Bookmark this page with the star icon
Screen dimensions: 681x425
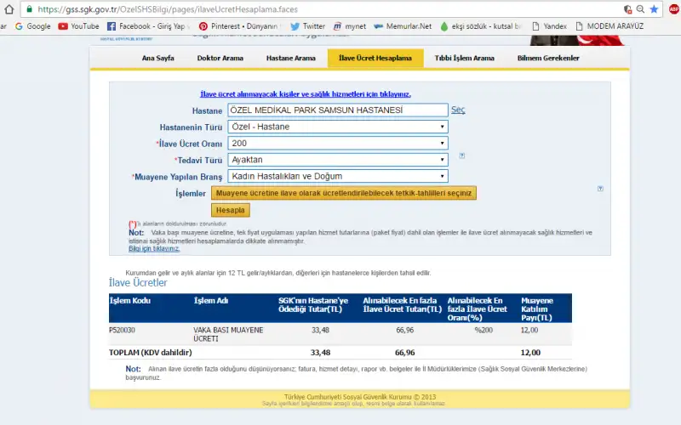click(x=654, y=8)
